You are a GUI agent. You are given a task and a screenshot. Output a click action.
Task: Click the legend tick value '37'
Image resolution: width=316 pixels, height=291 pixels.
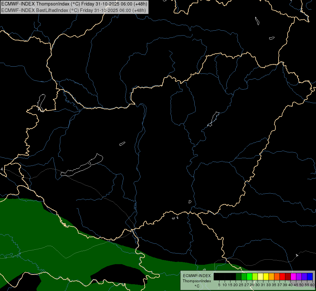[x=280, y=285]
